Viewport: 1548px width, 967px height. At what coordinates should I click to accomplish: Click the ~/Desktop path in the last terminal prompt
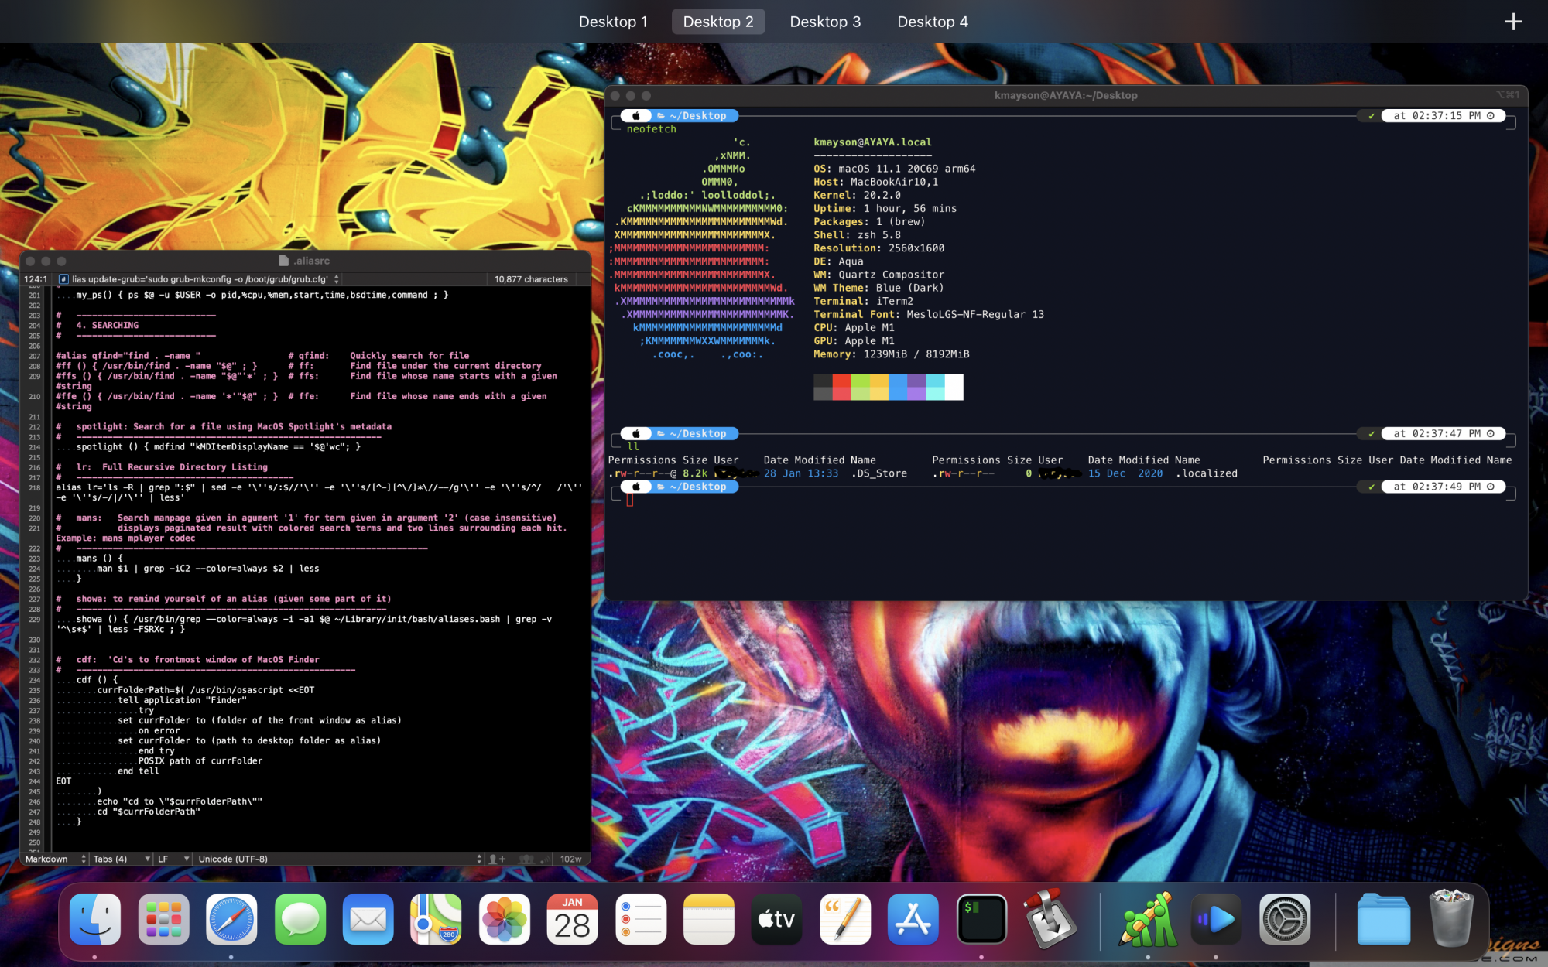[698, 487]
